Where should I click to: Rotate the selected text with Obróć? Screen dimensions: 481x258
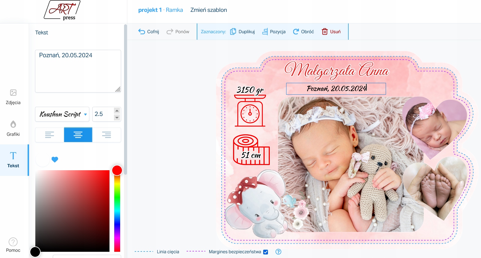[x=303, y=32]
